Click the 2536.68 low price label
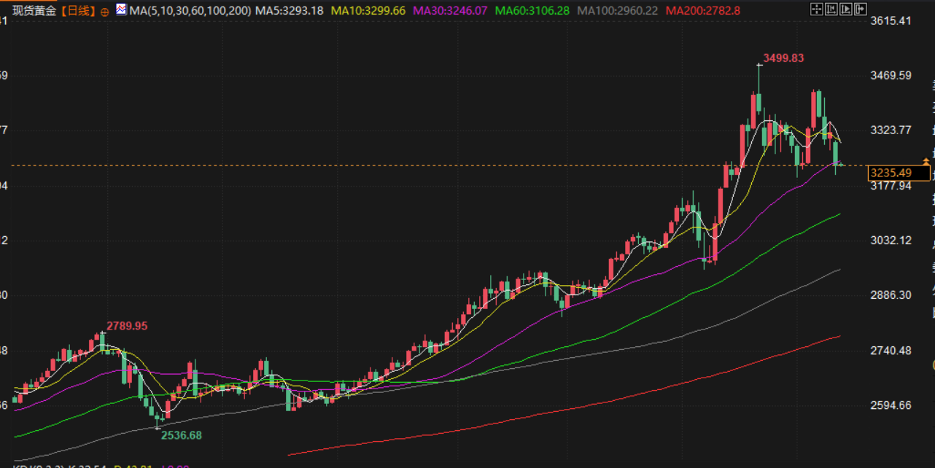This screenshot has width=935, height=468. click(x=181, y=435)
